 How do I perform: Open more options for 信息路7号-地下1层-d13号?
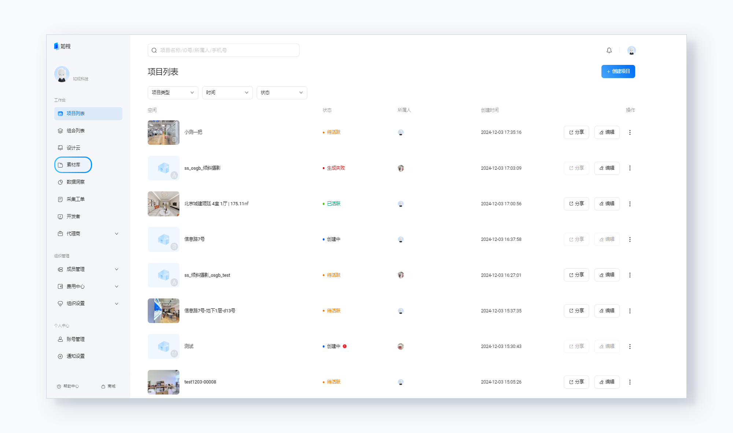point(630,311)
